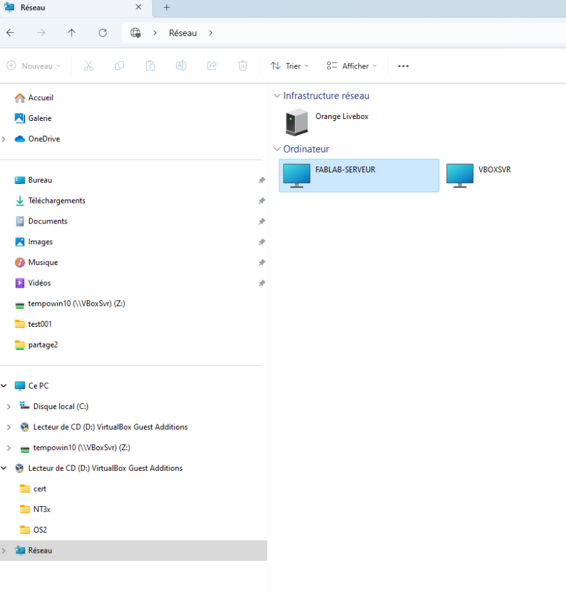Screen dimensions: 566x593
Task: Open the Trier sort dropdown
Action: (289, 66)
